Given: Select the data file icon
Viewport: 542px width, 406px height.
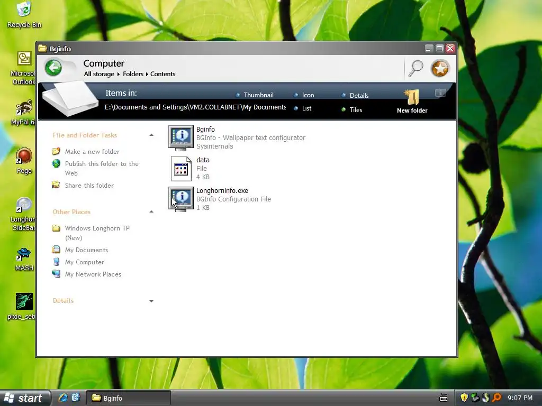Looking at the screenshot, I should pyautogui.click(x=181, y=169).
